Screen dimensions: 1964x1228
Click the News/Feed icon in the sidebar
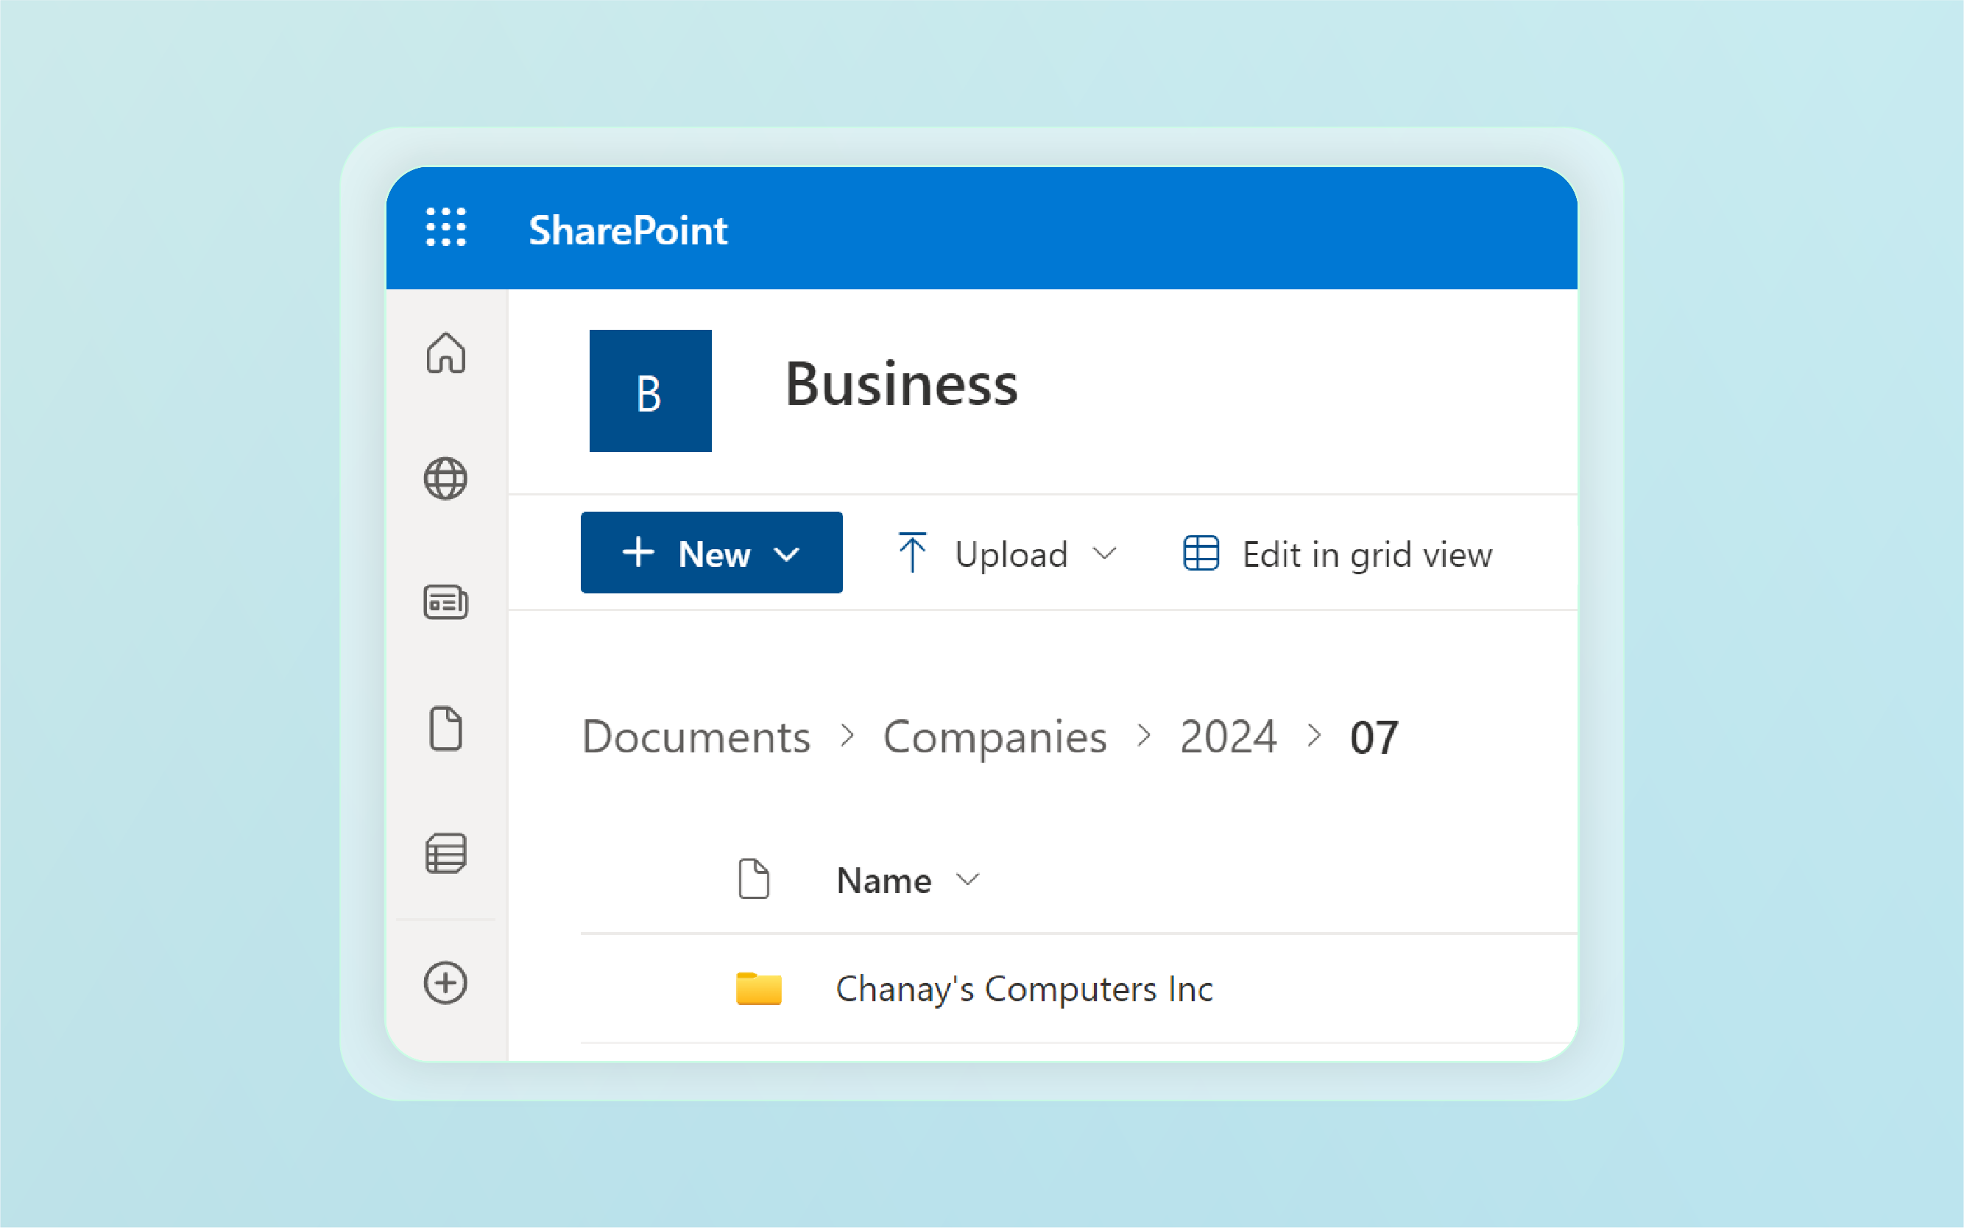(447, 603)
